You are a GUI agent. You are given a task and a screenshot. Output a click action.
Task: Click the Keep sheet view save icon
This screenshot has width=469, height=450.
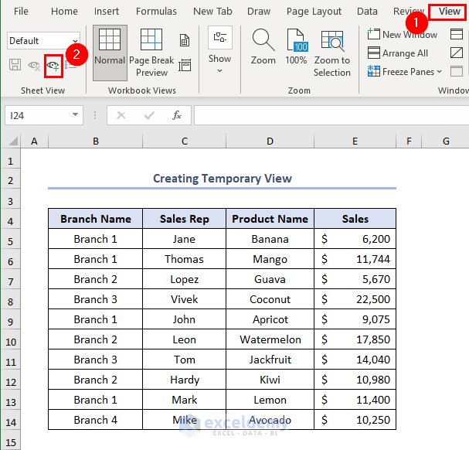click(x=15, y=65)
